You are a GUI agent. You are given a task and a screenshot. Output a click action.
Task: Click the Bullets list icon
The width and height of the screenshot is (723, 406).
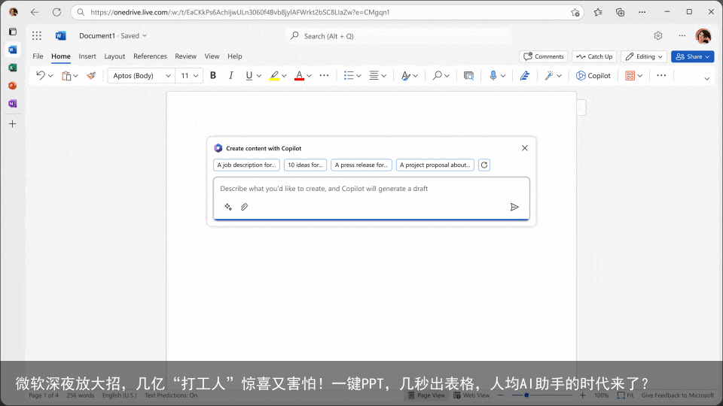tap(349, 75)
